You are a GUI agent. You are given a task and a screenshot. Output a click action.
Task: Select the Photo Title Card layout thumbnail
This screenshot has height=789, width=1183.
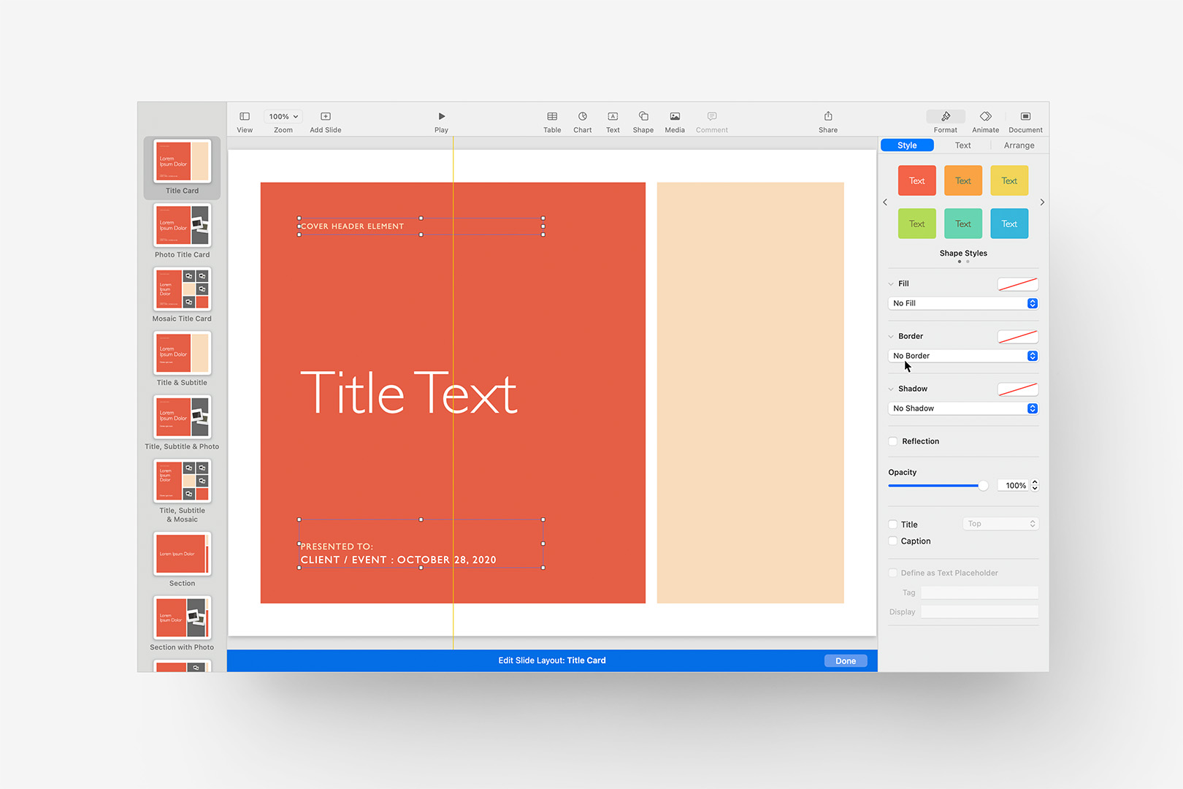click(182, 226)
